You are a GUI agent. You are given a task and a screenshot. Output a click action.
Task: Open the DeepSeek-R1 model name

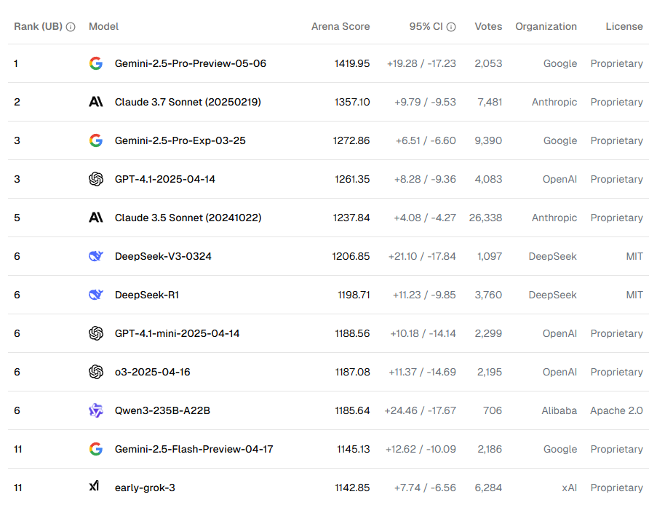coord(147,295)
